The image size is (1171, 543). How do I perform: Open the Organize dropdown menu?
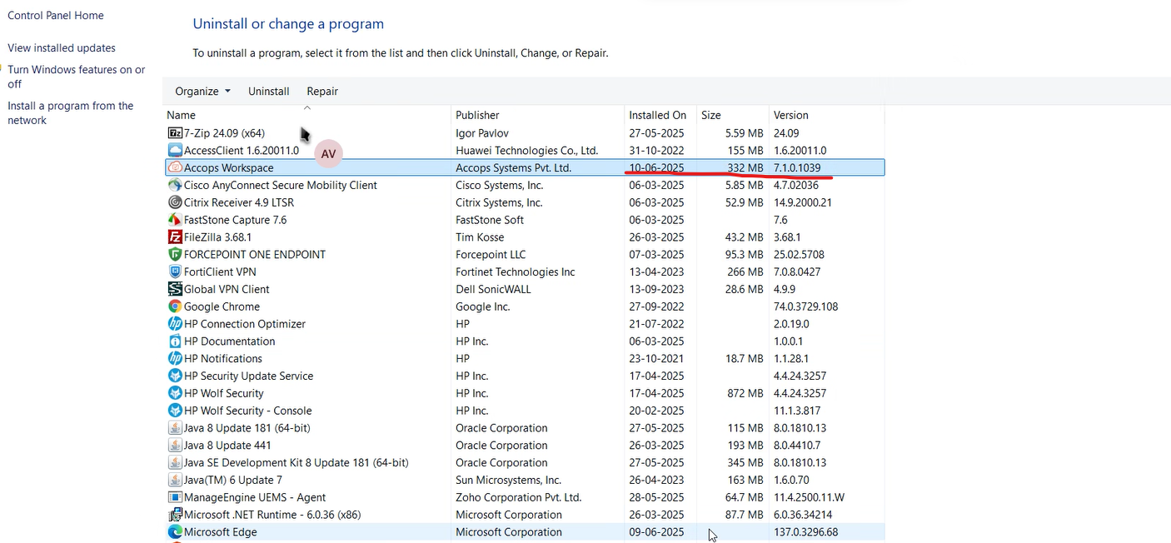coord(202,92)
